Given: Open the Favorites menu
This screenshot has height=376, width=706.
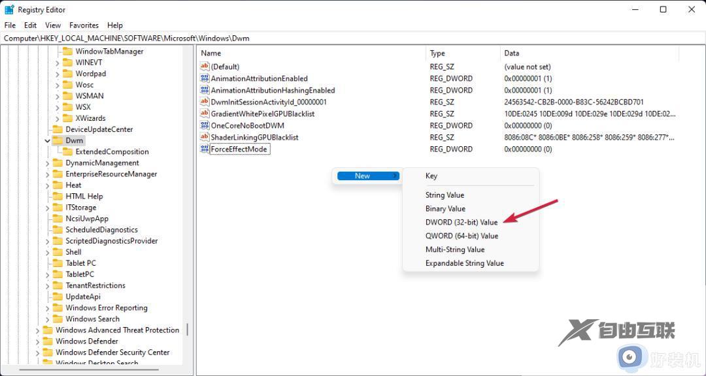Looking at the screenshot, I should (84, 25).
